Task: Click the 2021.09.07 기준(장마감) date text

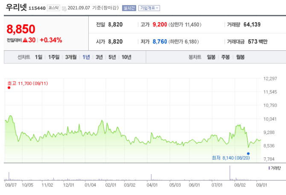Action: 93,8
